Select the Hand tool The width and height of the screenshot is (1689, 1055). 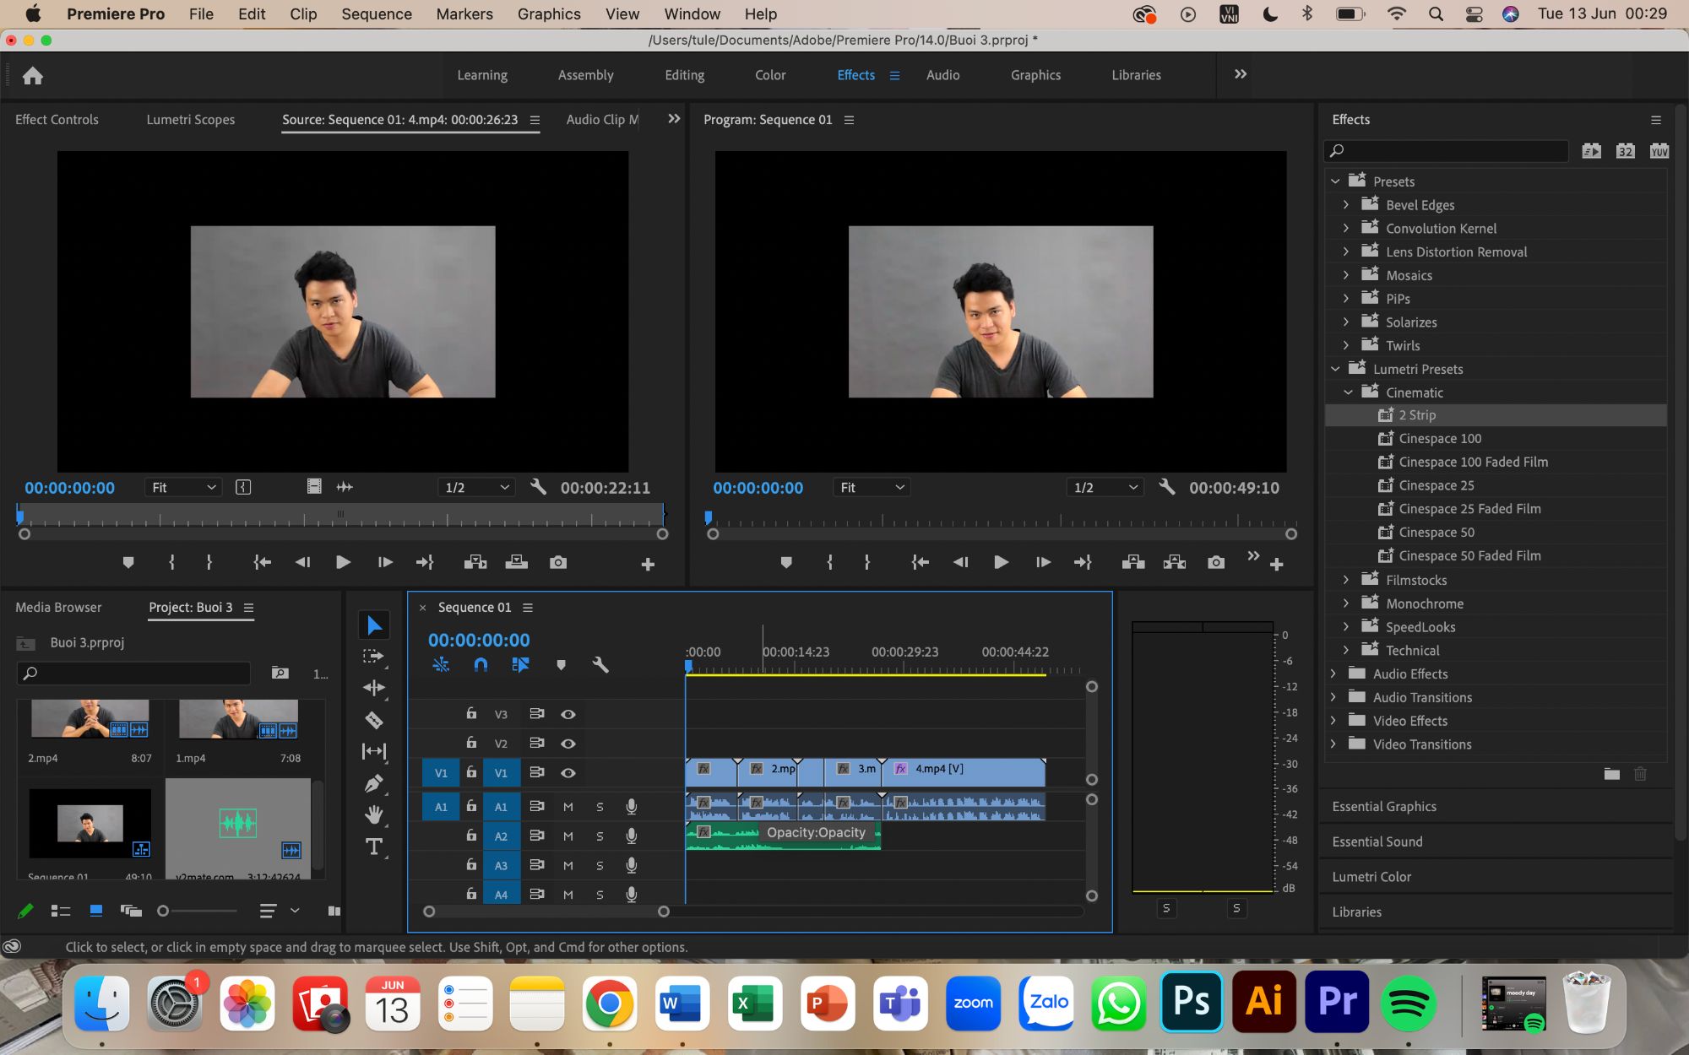coord(373,814)
